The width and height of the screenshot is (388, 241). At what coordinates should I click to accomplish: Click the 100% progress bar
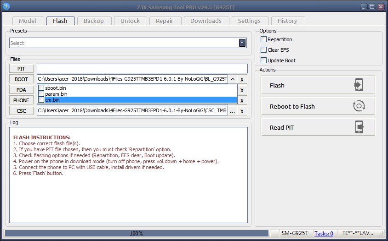136,234
